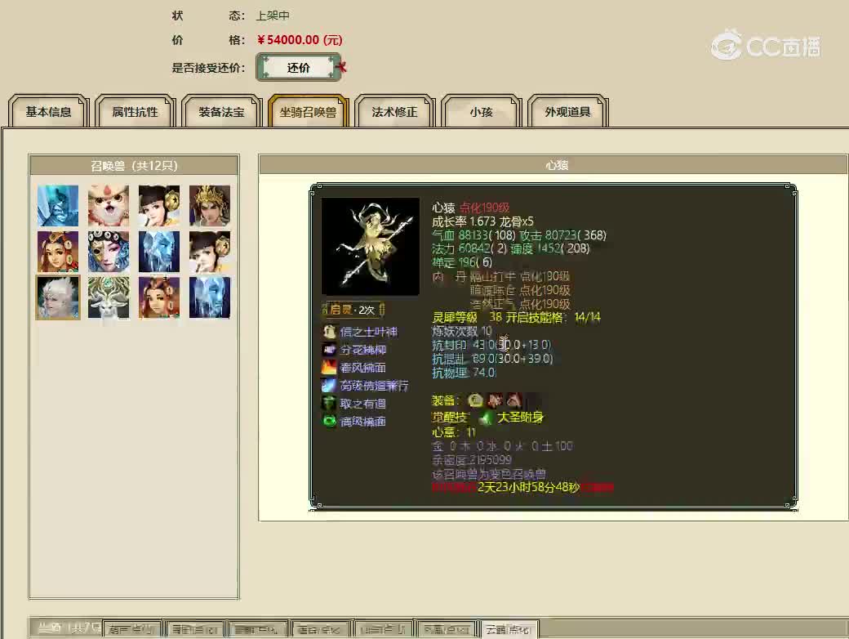Viewport: 849px width, 639px height.
Task: Click the 分花拂柳 skill name
Action: pos(362,350)
